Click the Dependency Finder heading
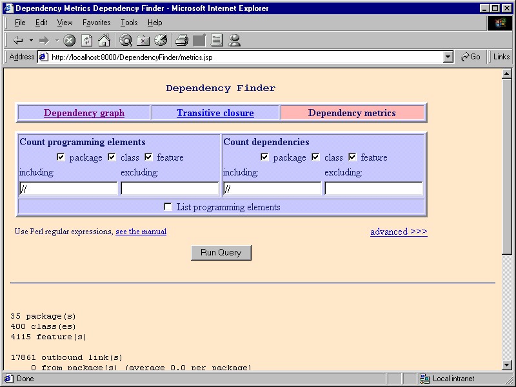The width and height of the screenshot is (516, 387). [221, 88]
